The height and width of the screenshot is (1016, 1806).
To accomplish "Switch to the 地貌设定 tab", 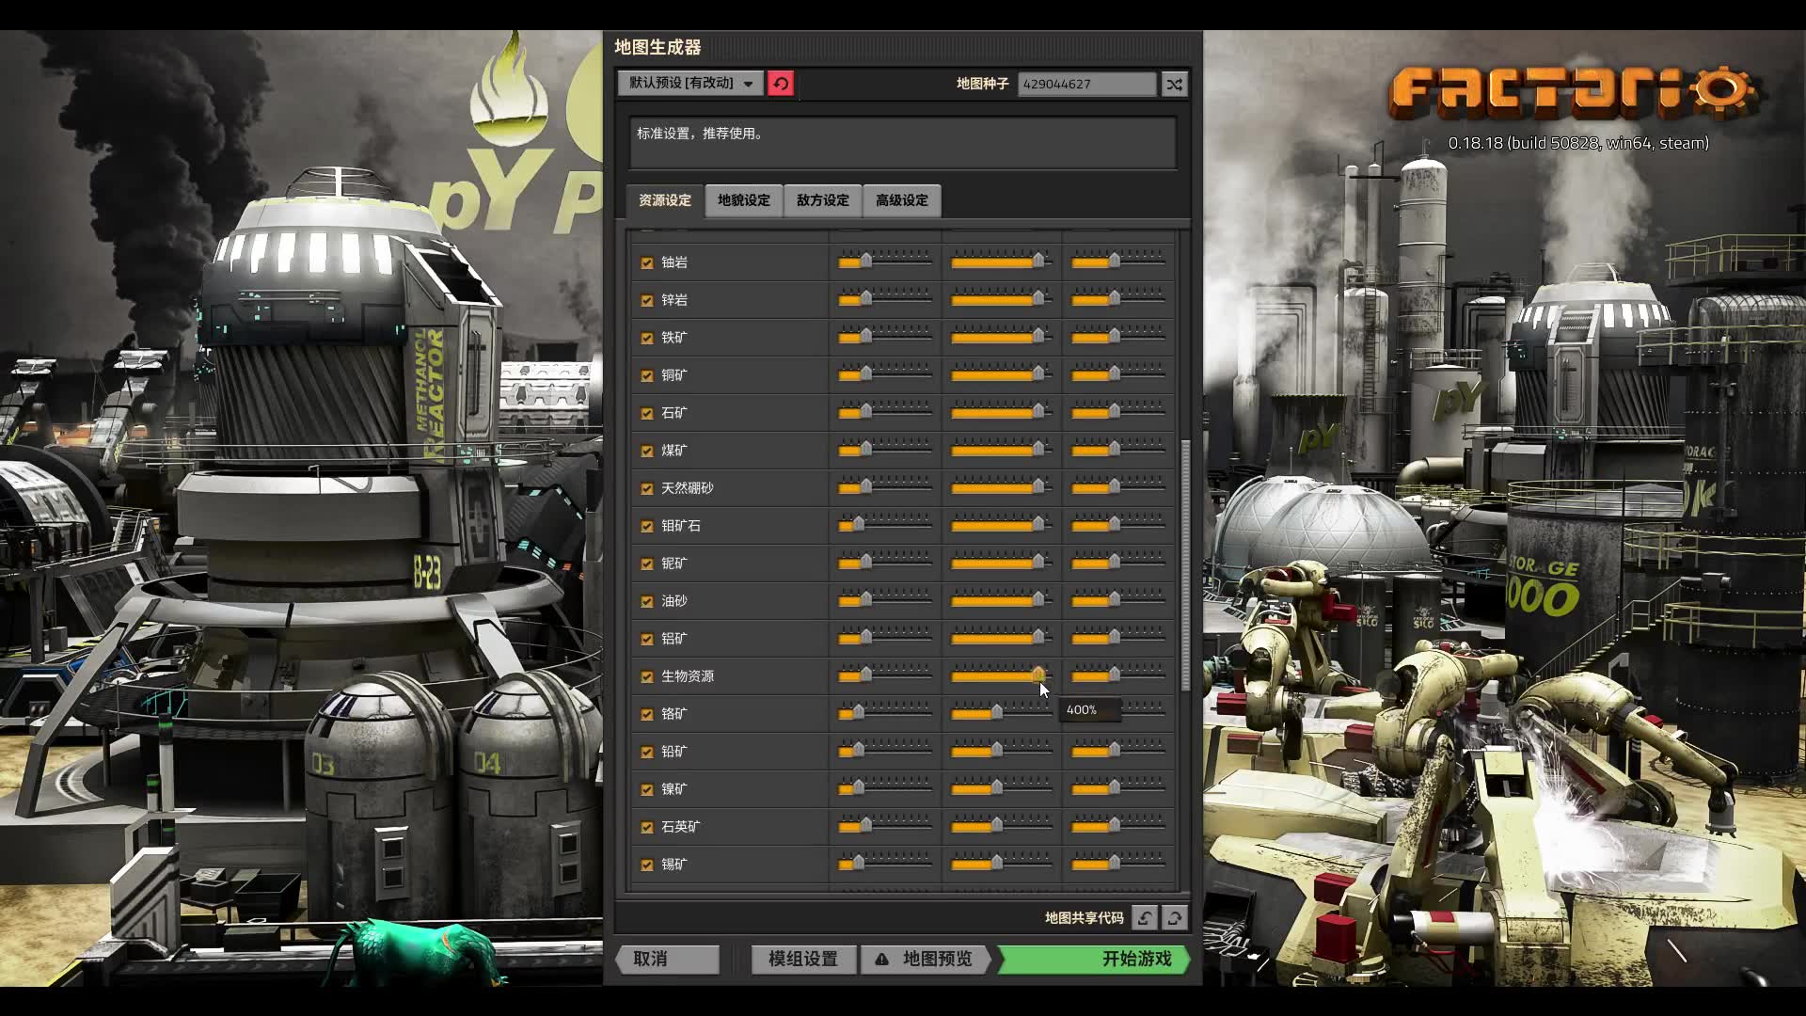I will [x=743, y=200].
